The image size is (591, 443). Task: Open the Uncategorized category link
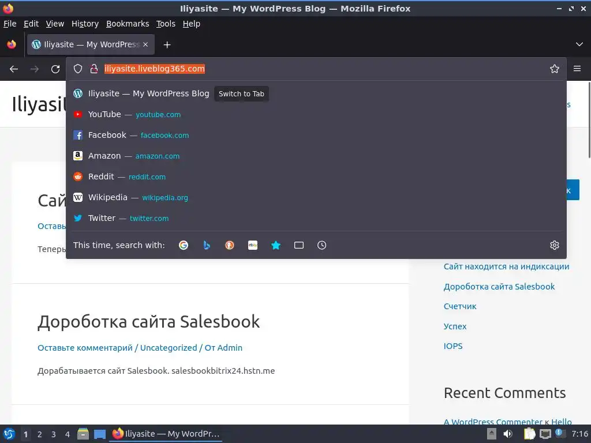click(169, 348)
